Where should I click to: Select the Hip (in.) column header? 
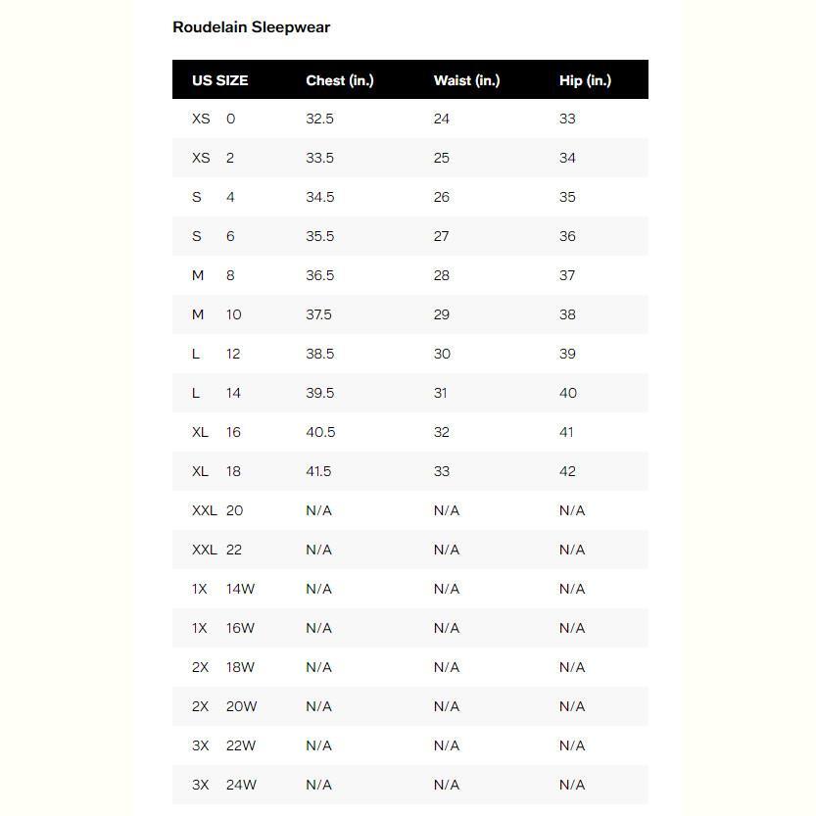585,80
